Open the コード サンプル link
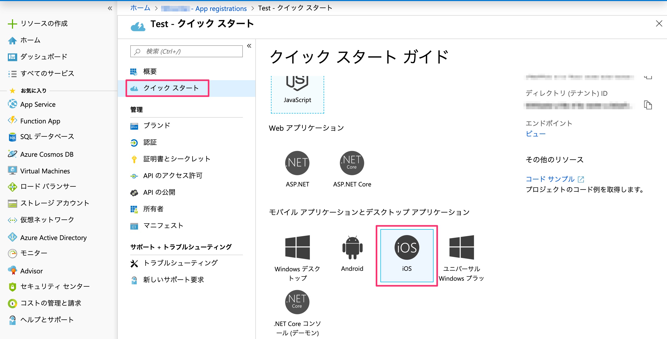The width and height of the screenshot is (667, 339). pos(550,179)
